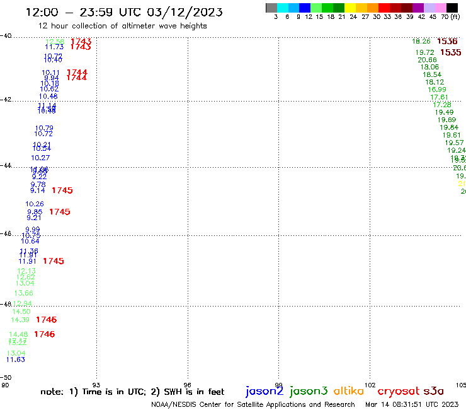This screenshot has width=466, height=410.
Task: Click the 18.06 wave height reading
Action: [x=429, y=67]
